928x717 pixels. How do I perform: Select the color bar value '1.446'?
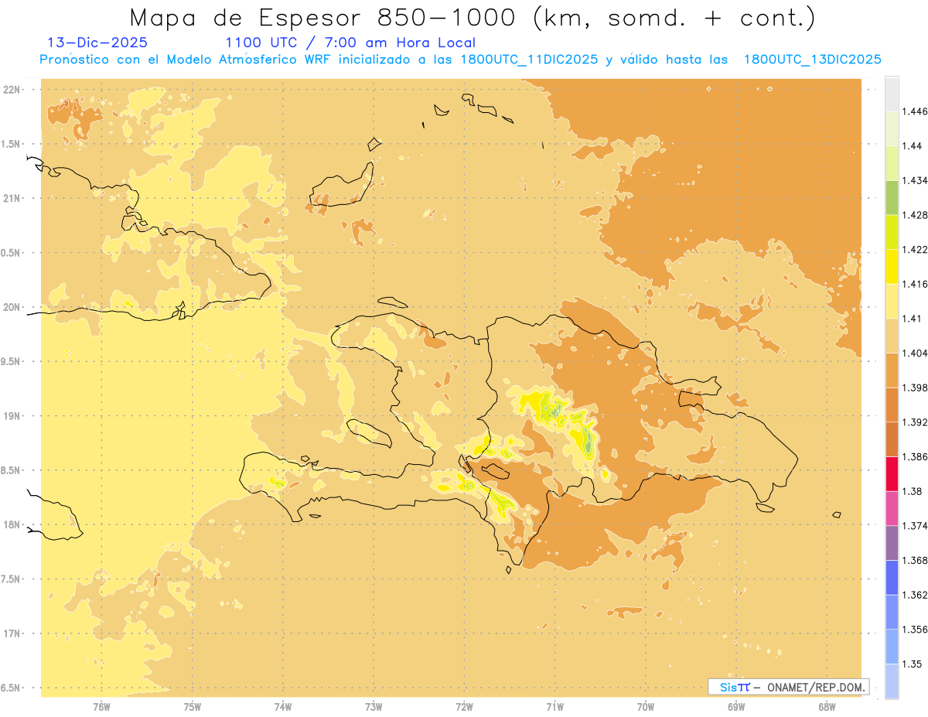coord(915,111)
